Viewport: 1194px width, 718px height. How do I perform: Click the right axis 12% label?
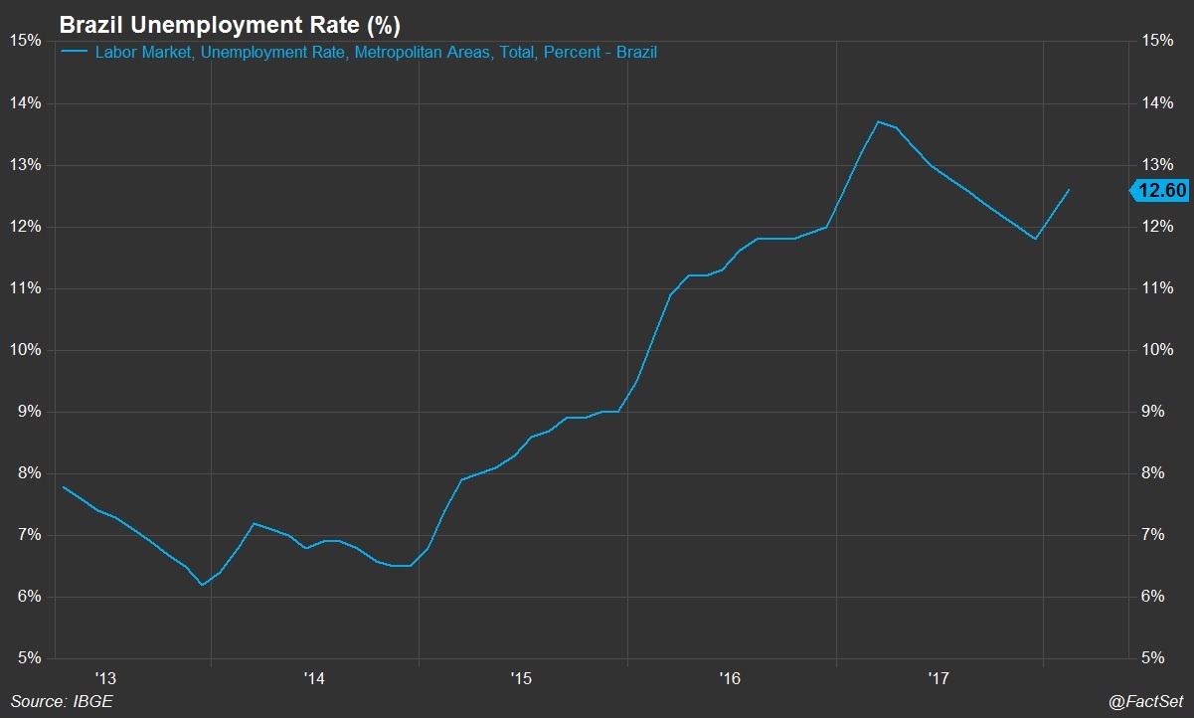pos(1157,227)
